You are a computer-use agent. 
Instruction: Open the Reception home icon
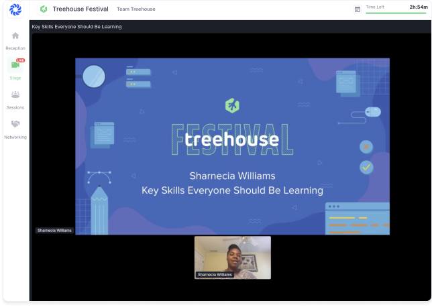15,36
